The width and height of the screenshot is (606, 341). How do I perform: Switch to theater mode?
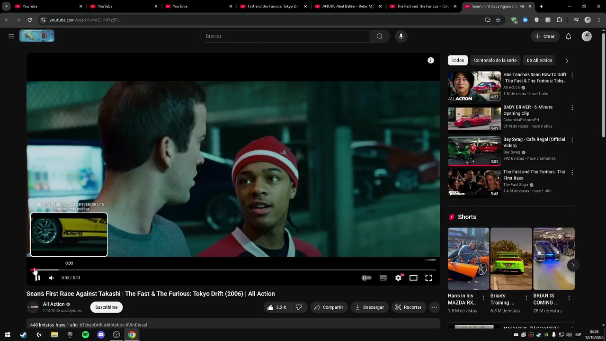click(x=413, y=278)
